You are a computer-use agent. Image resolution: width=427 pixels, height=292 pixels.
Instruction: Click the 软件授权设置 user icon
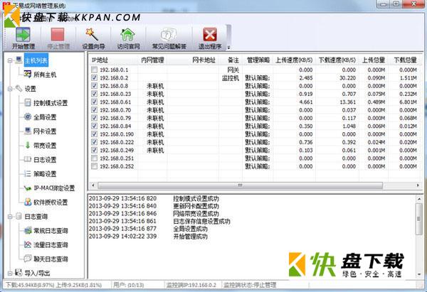(28, 202)
